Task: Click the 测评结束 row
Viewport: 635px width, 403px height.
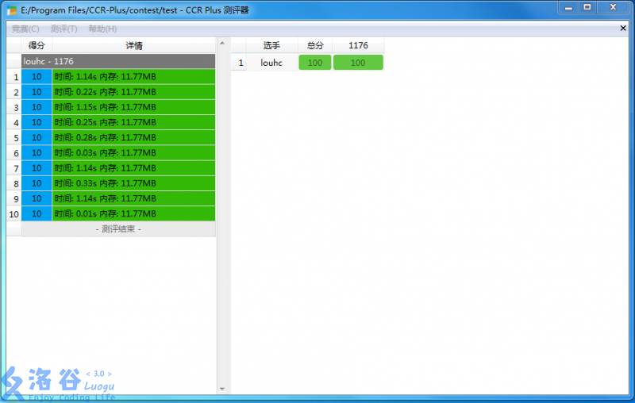Action: click(118, 229)
